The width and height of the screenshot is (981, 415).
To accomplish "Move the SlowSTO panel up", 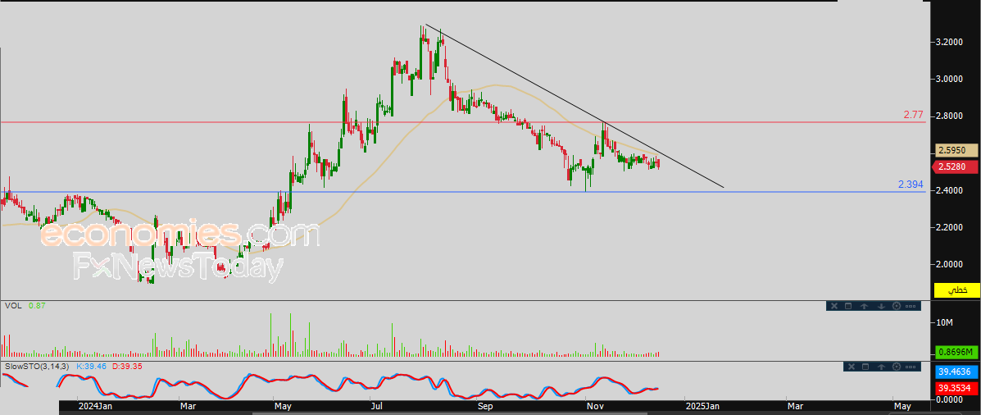I will 881,366.
